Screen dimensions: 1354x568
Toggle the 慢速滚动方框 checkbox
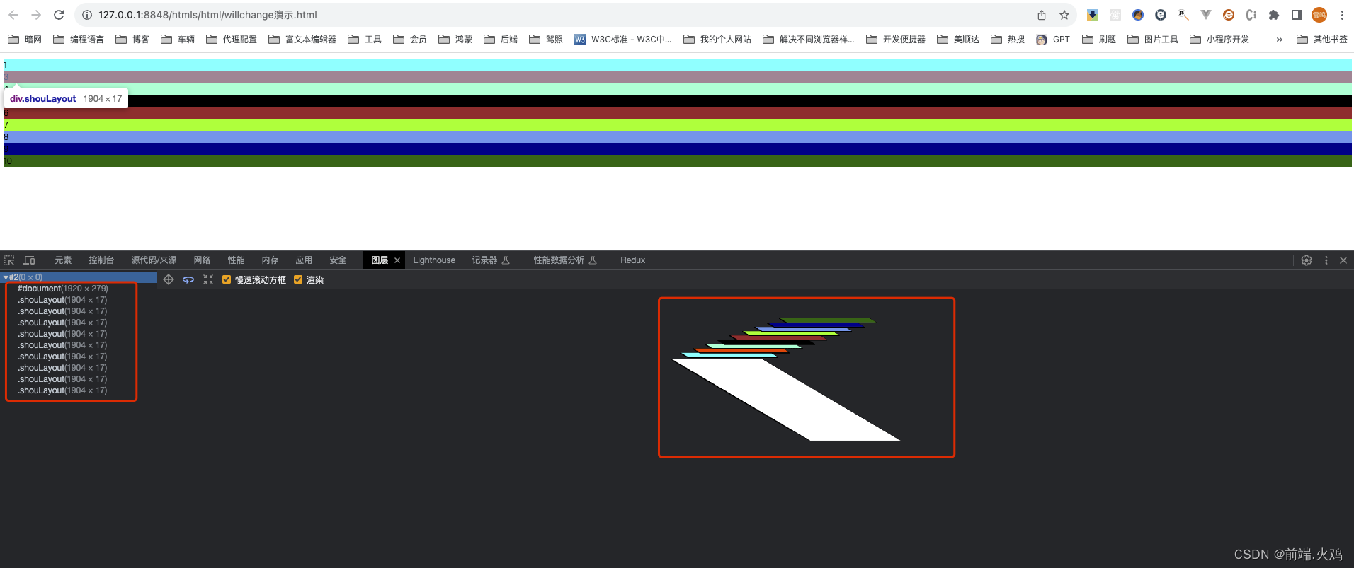tap(227, 279)
